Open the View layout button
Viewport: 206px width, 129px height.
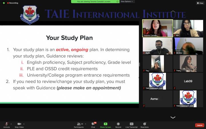pyautogui.click(x=200, y=3)
